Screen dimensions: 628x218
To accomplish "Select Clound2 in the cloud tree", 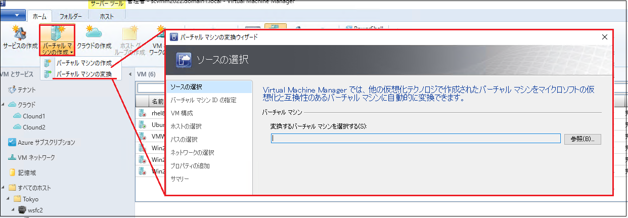I will tap(34, 127).
